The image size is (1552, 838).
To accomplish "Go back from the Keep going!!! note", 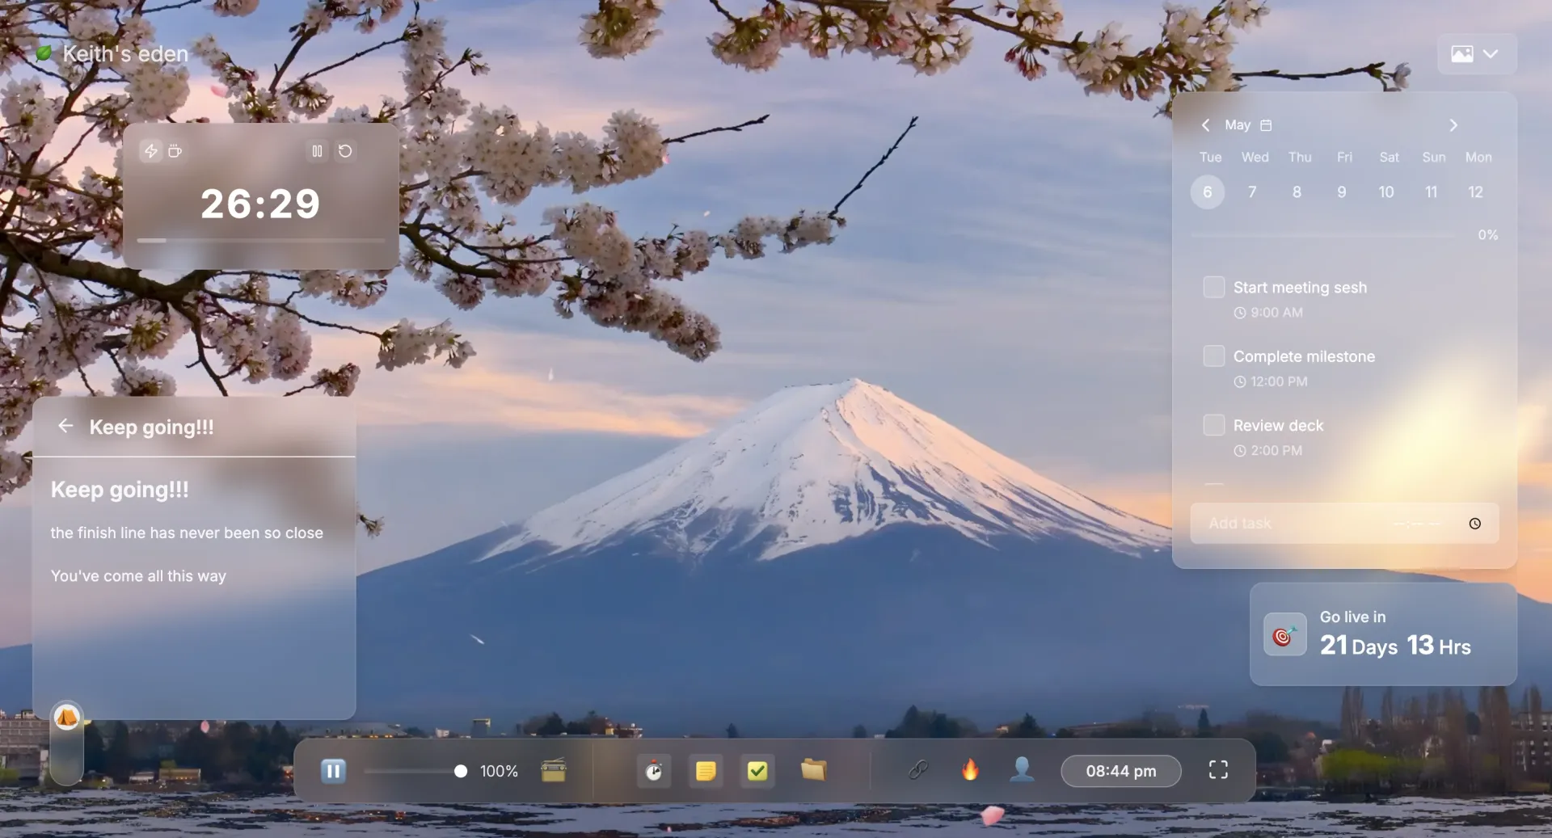I will point(65,426).
